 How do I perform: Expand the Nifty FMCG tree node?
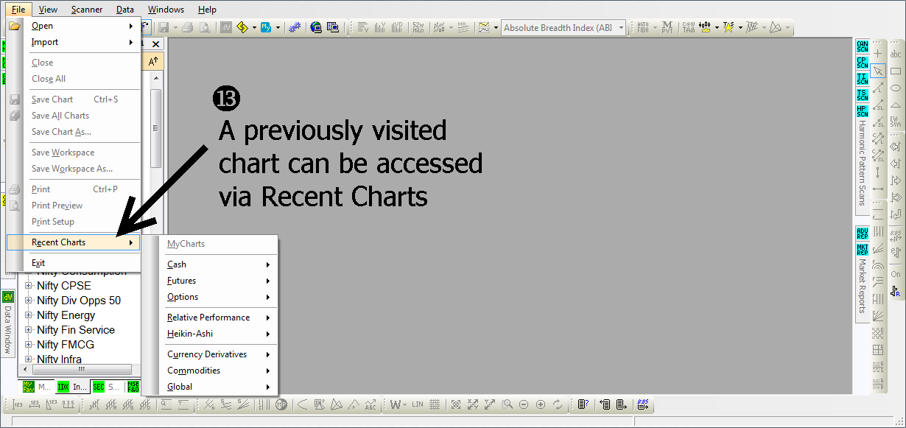coord(29,345)
